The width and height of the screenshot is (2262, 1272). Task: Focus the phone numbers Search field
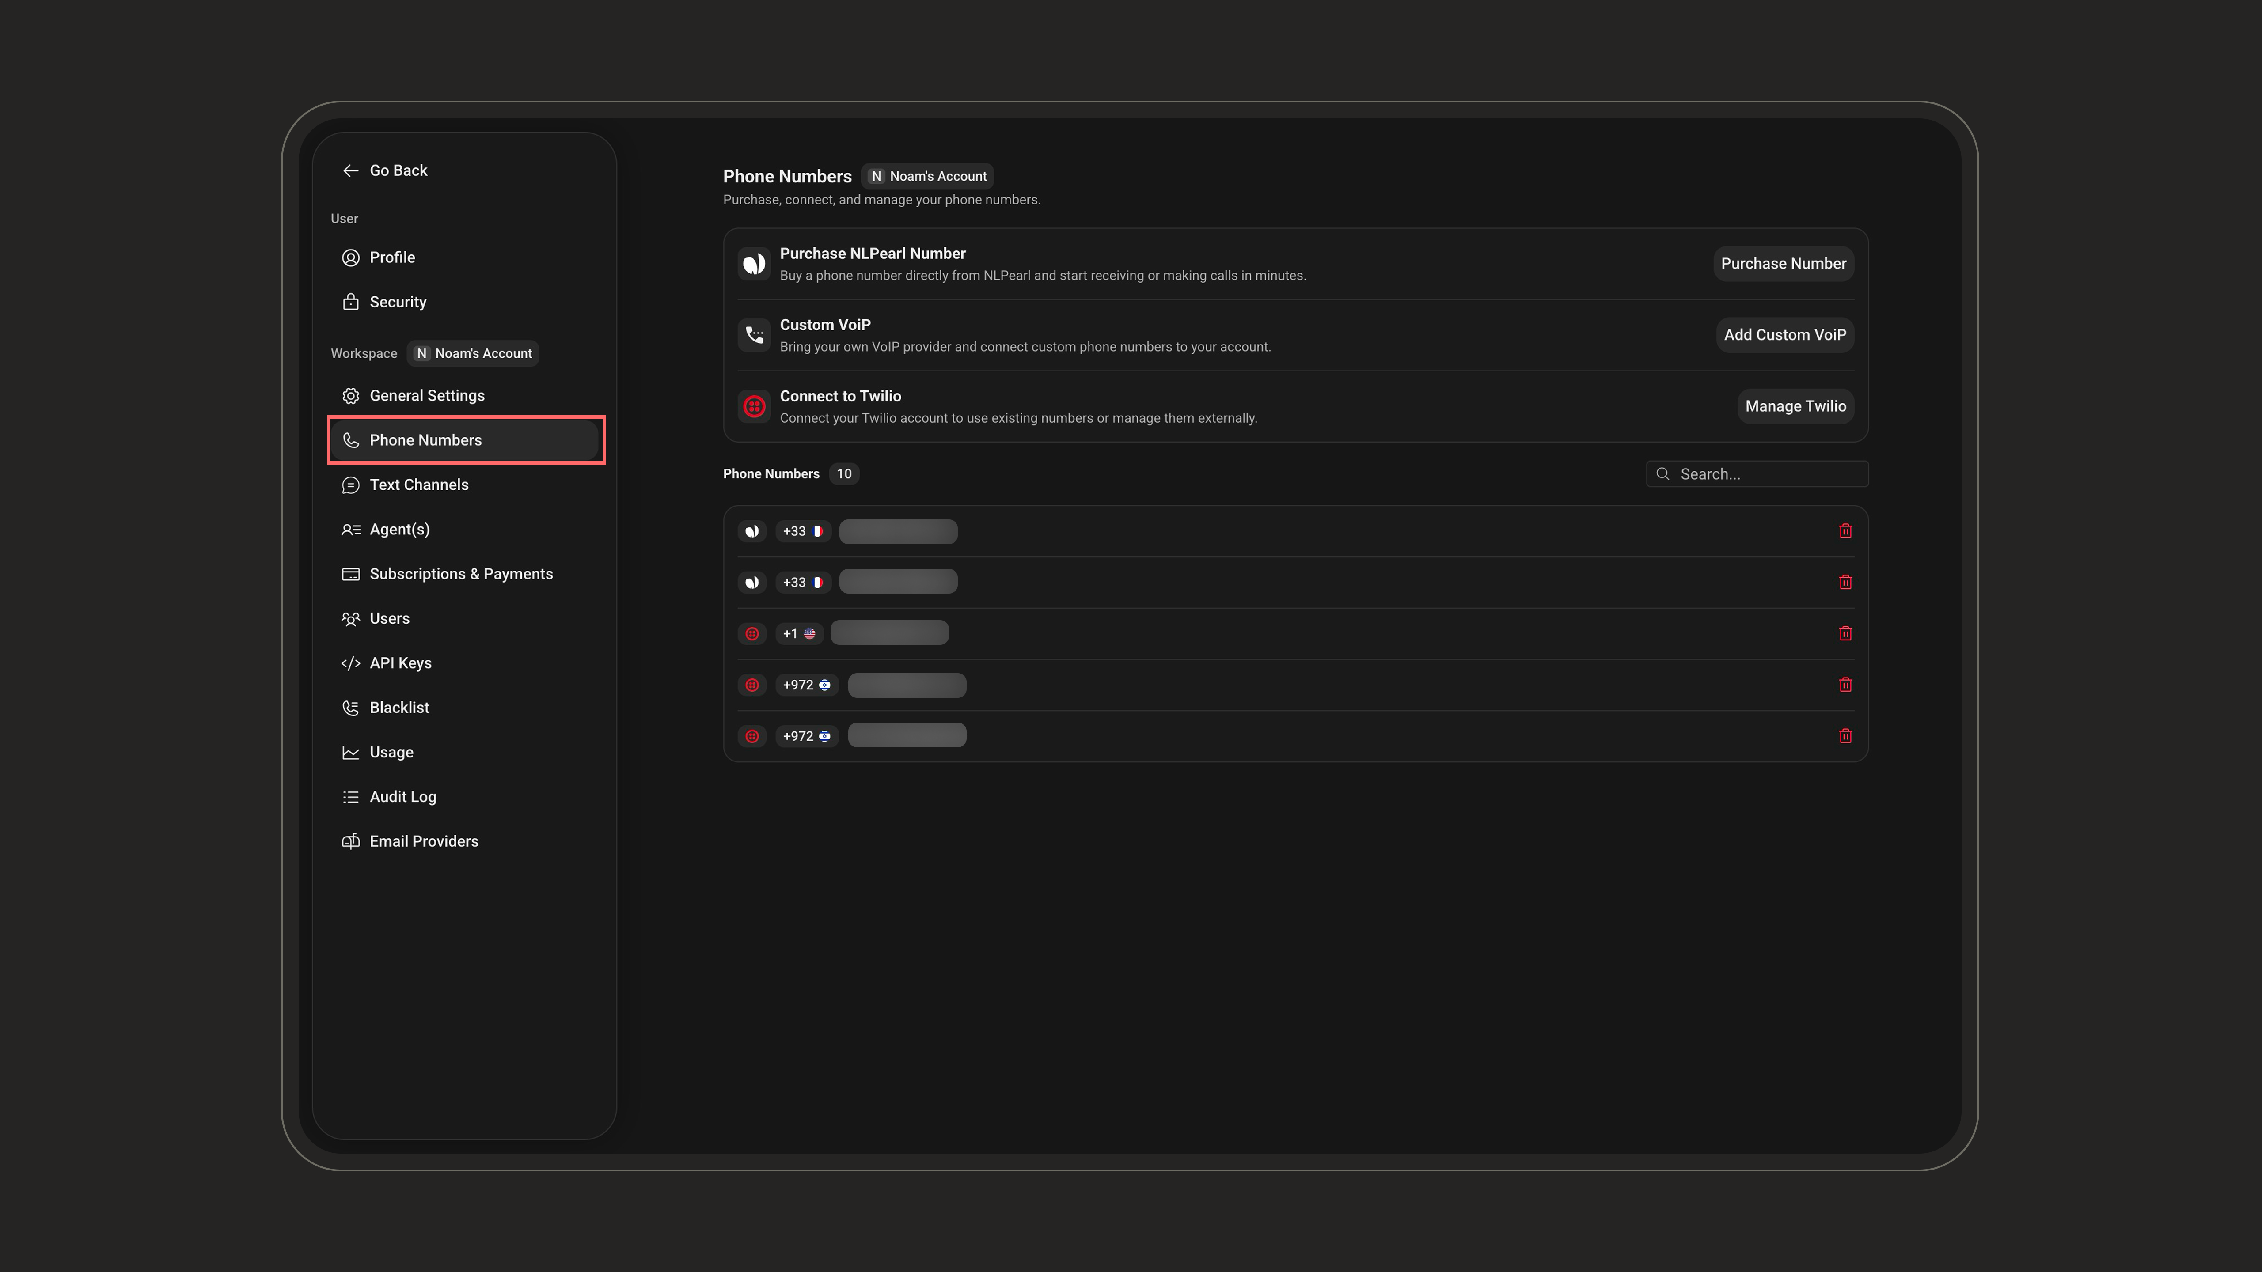point(1756,474)
